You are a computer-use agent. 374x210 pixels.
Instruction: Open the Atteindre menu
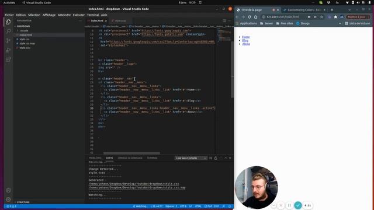(64, 15)
